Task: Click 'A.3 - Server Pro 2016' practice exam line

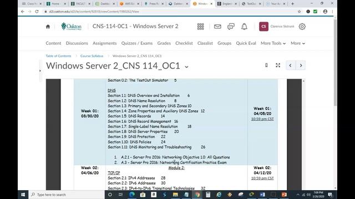Action: tap(174, 163)
